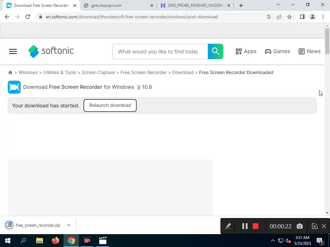Click the Free Screen Recorder app icon
This screenshot has height=247, width=330.
[x=14, y=87]
